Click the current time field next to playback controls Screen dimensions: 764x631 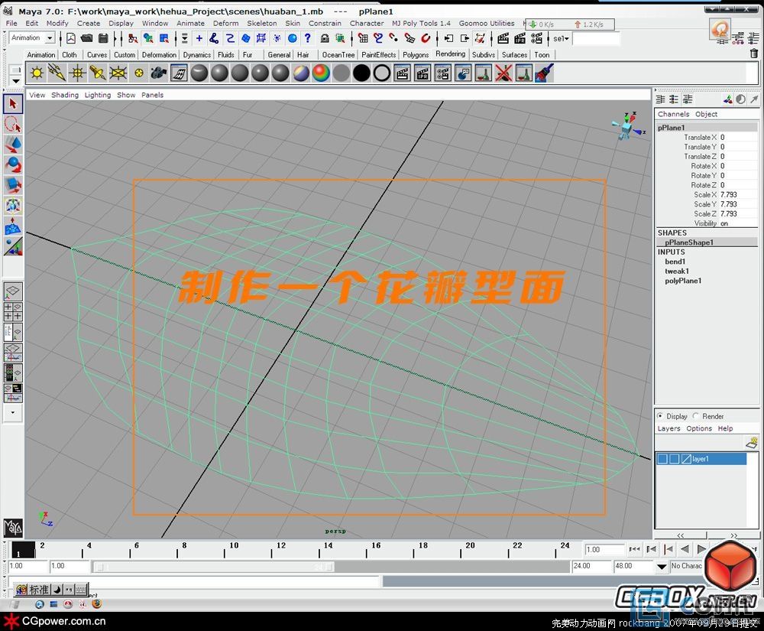pos(604,549)
